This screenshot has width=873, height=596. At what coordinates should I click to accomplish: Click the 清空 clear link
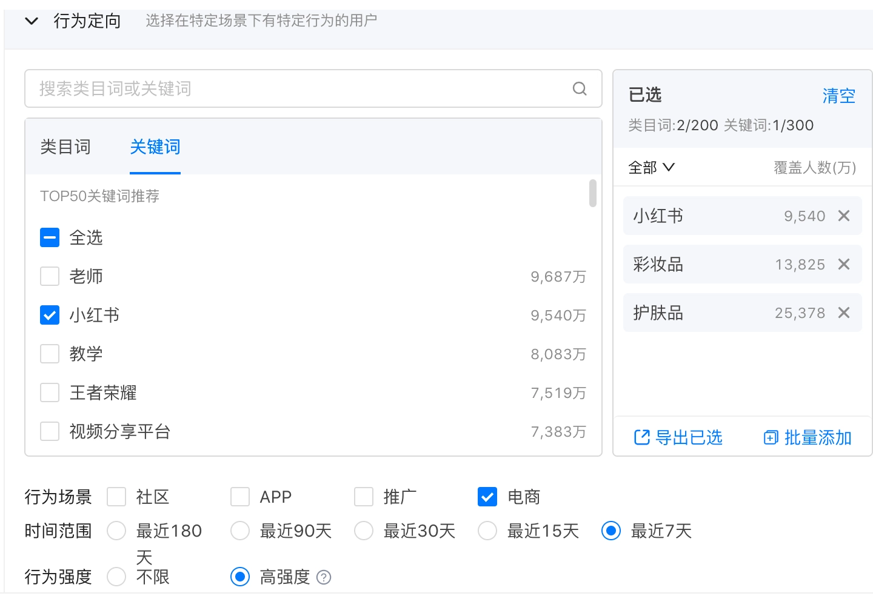[x=839, y=95]
